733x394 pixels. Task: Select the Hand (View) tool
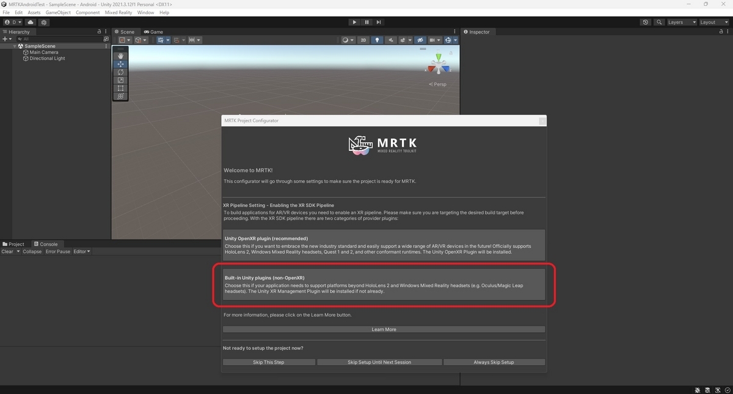120,56
